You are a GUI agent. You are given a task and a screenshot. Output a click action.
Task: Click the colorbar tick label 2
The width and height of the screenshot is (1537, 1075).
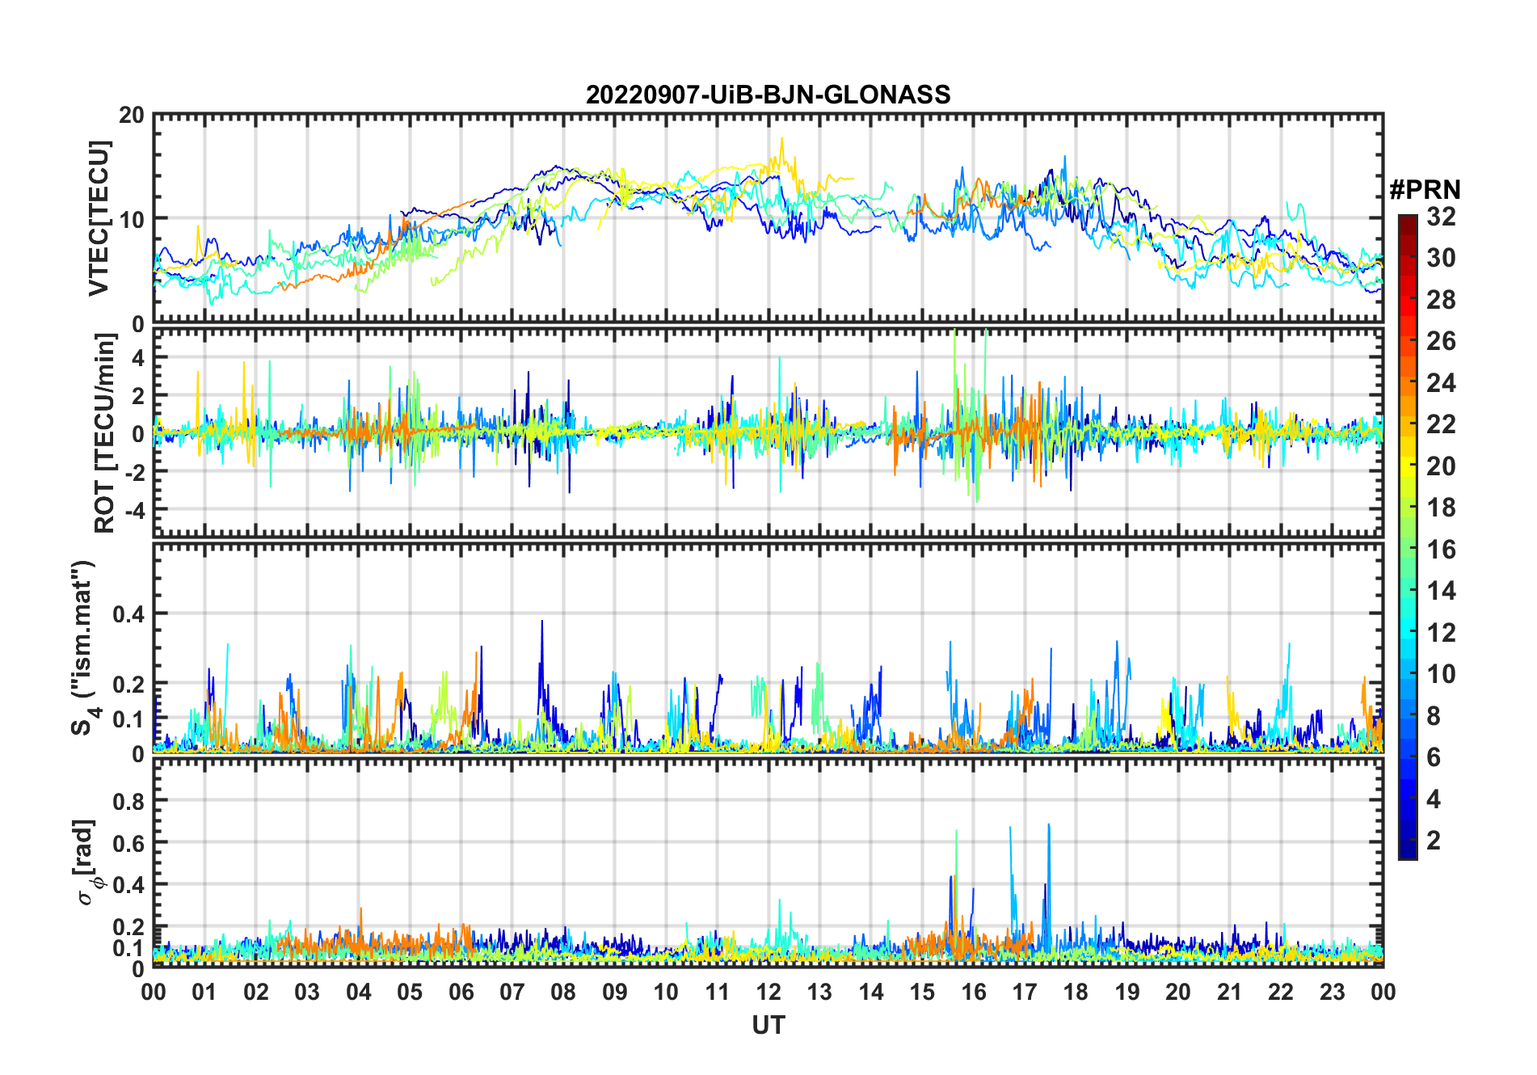(1434, 841)
